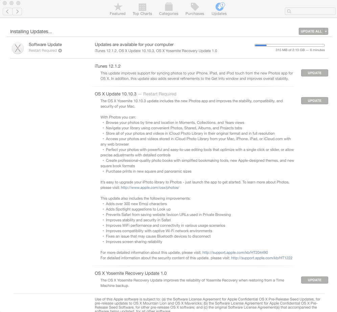Go forward with the right arrow
Image resolution: width=337 pixels, height=312 pixels.
(17, 12)
